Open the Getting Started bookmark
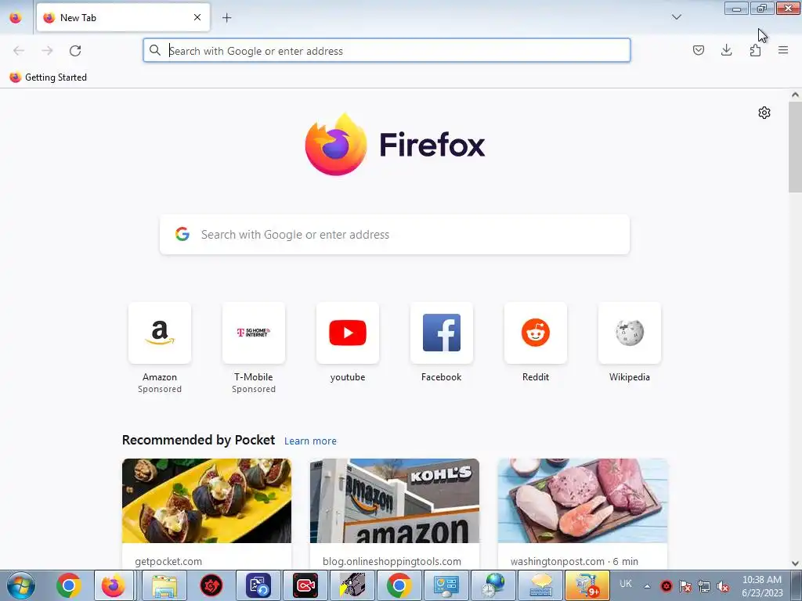Screen dimensions: 802x601 (x=48, y=77)
